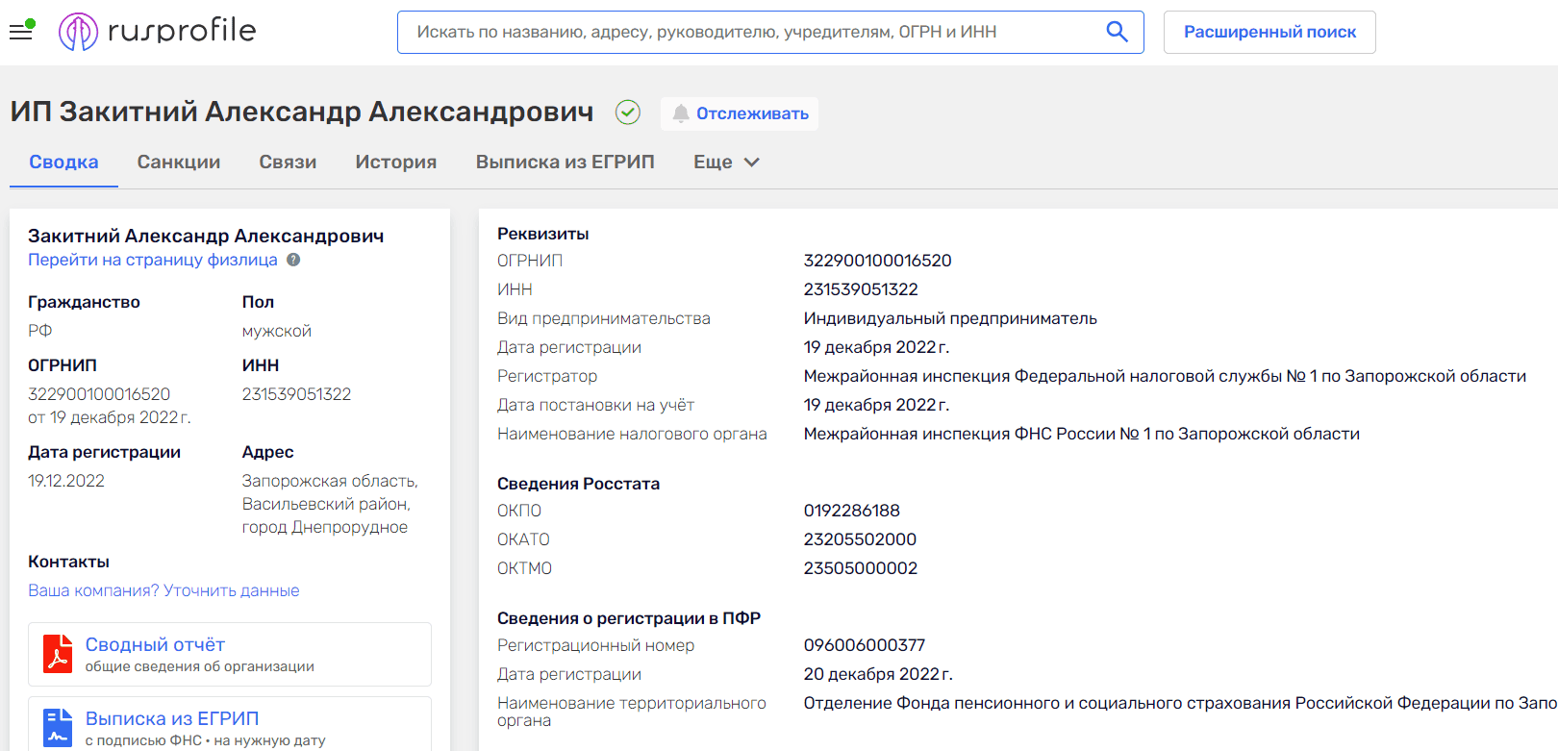The height and width of the screenshot is (751, 1558).
Task: Click the date 20 декабря 2022 г.
Action: [878, 674]
